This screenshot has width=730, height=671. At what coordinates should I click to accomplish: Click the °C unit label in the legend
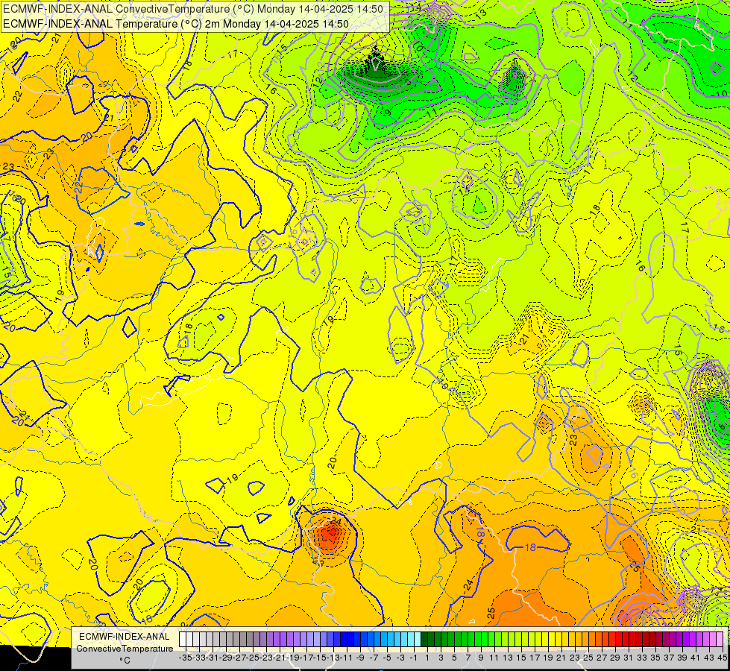(125, 661)
